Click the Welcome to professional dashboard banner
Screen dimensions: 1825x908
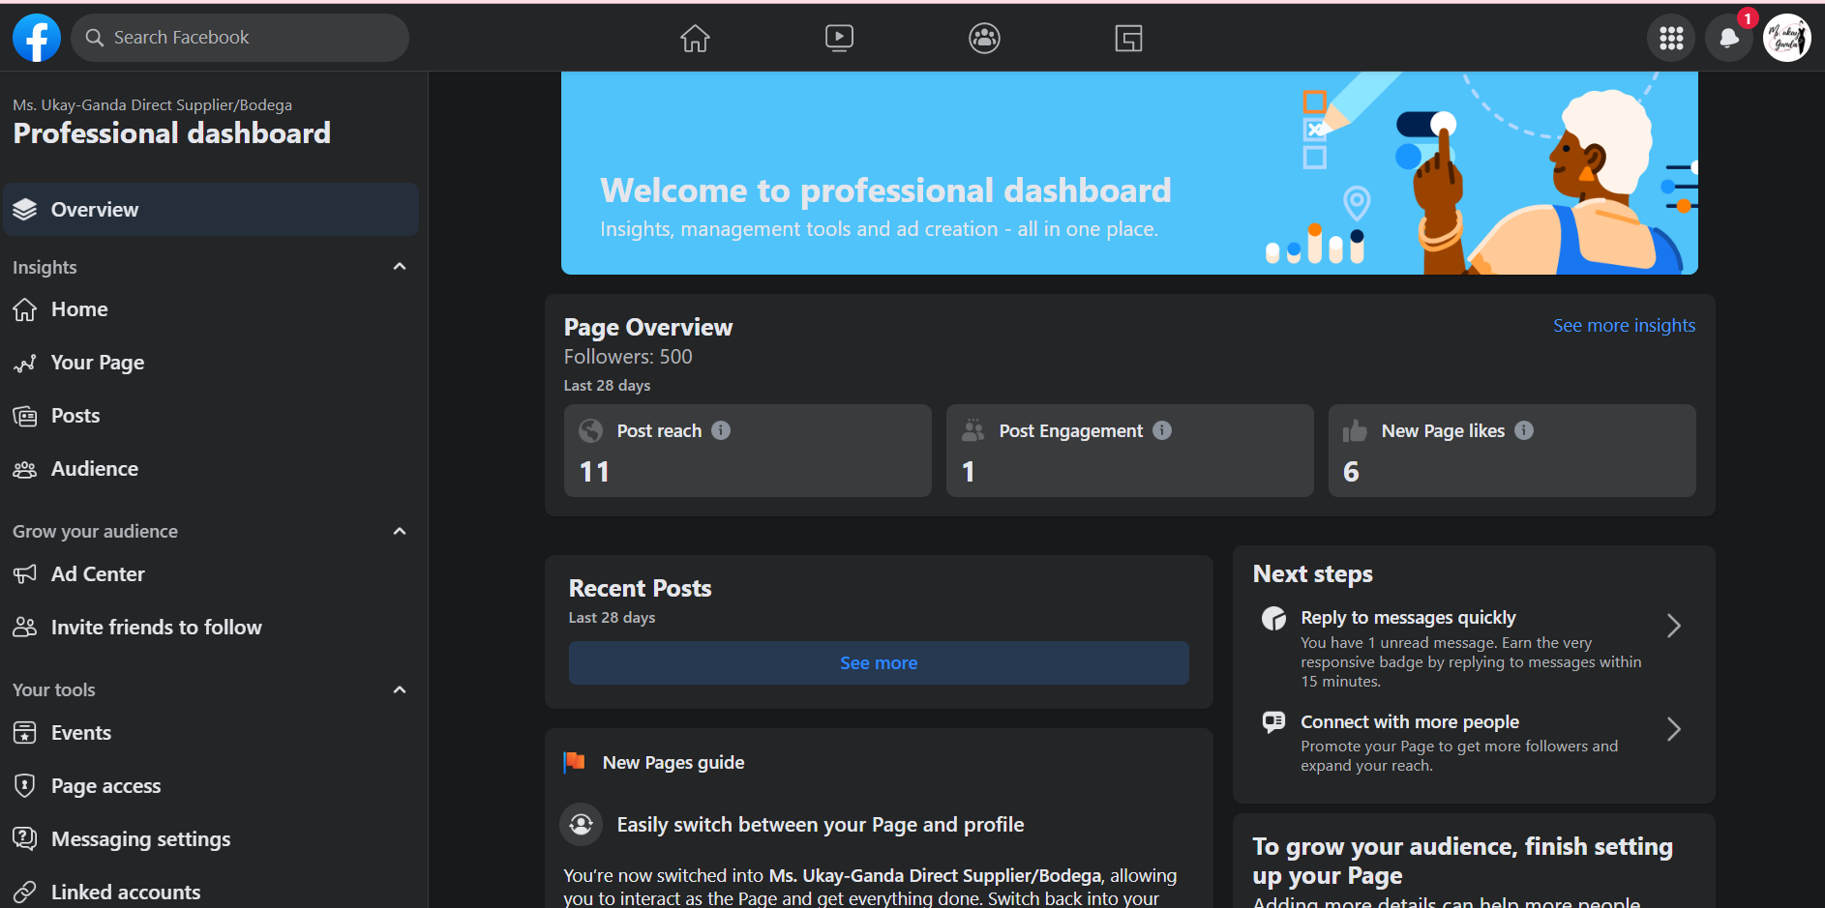click(x=1129, y=173)
